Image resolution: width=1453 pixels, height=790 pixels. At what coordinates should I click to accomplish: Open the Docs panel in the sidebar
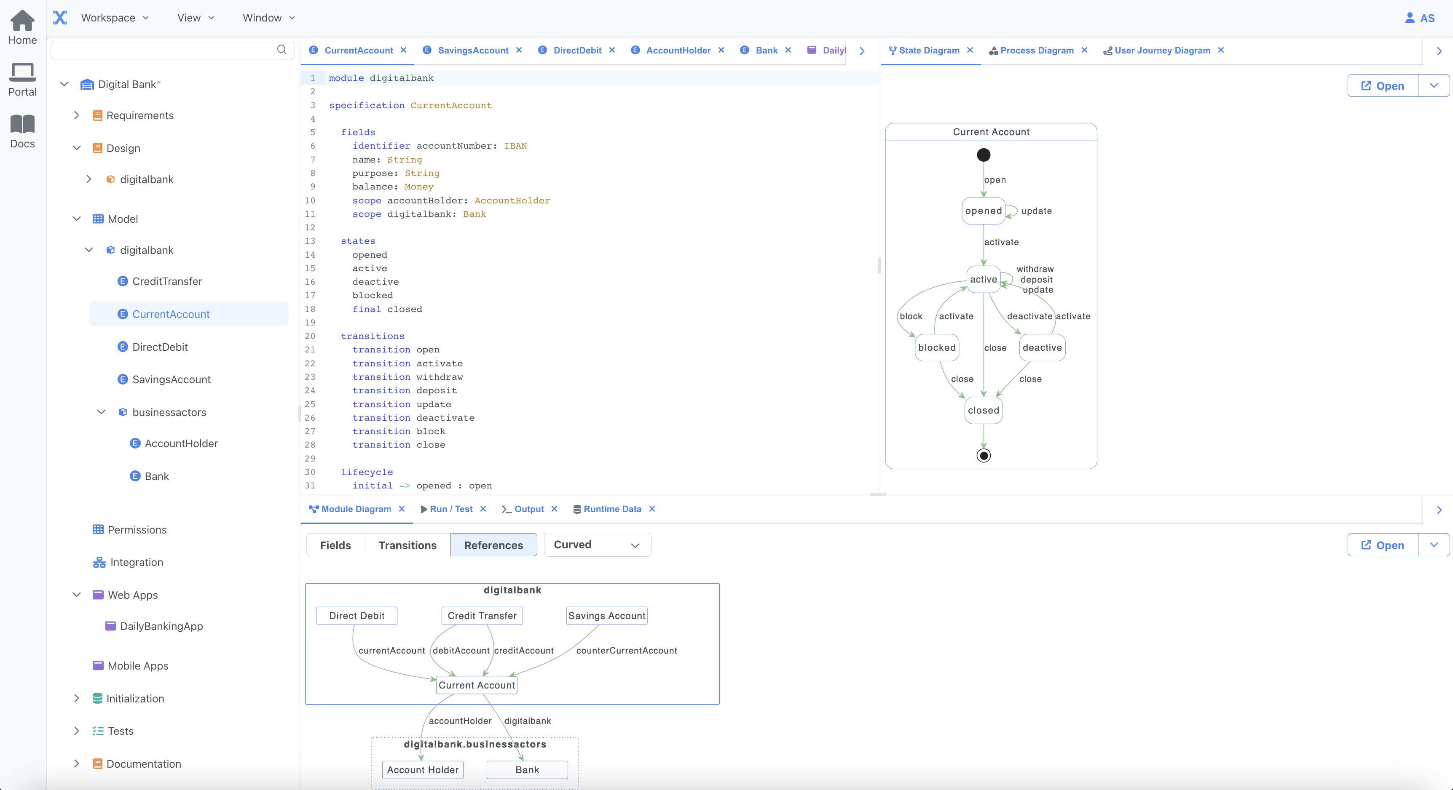coord(22,131)
